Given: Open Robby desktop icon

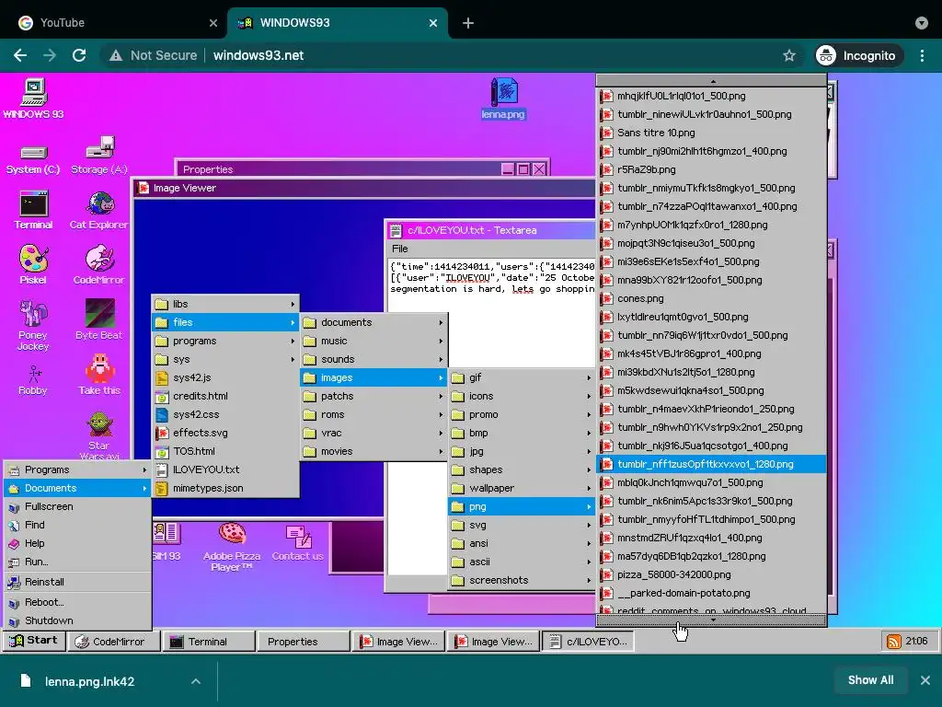Looking at the screenshot, I should click(33, 380).
